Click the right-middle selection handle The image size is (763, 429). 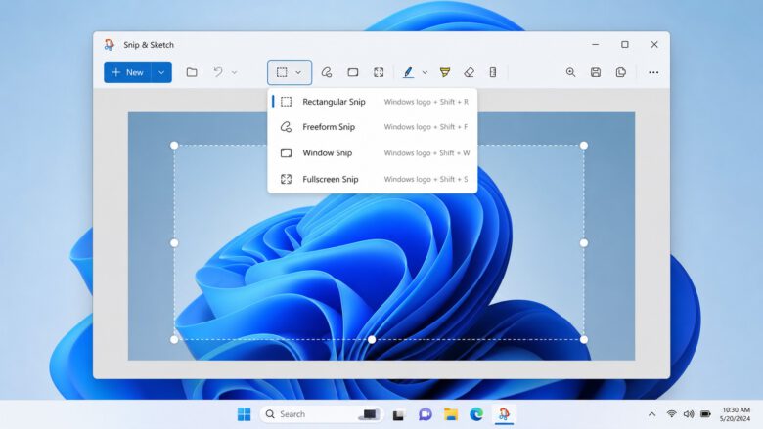(x=584, y=243)
